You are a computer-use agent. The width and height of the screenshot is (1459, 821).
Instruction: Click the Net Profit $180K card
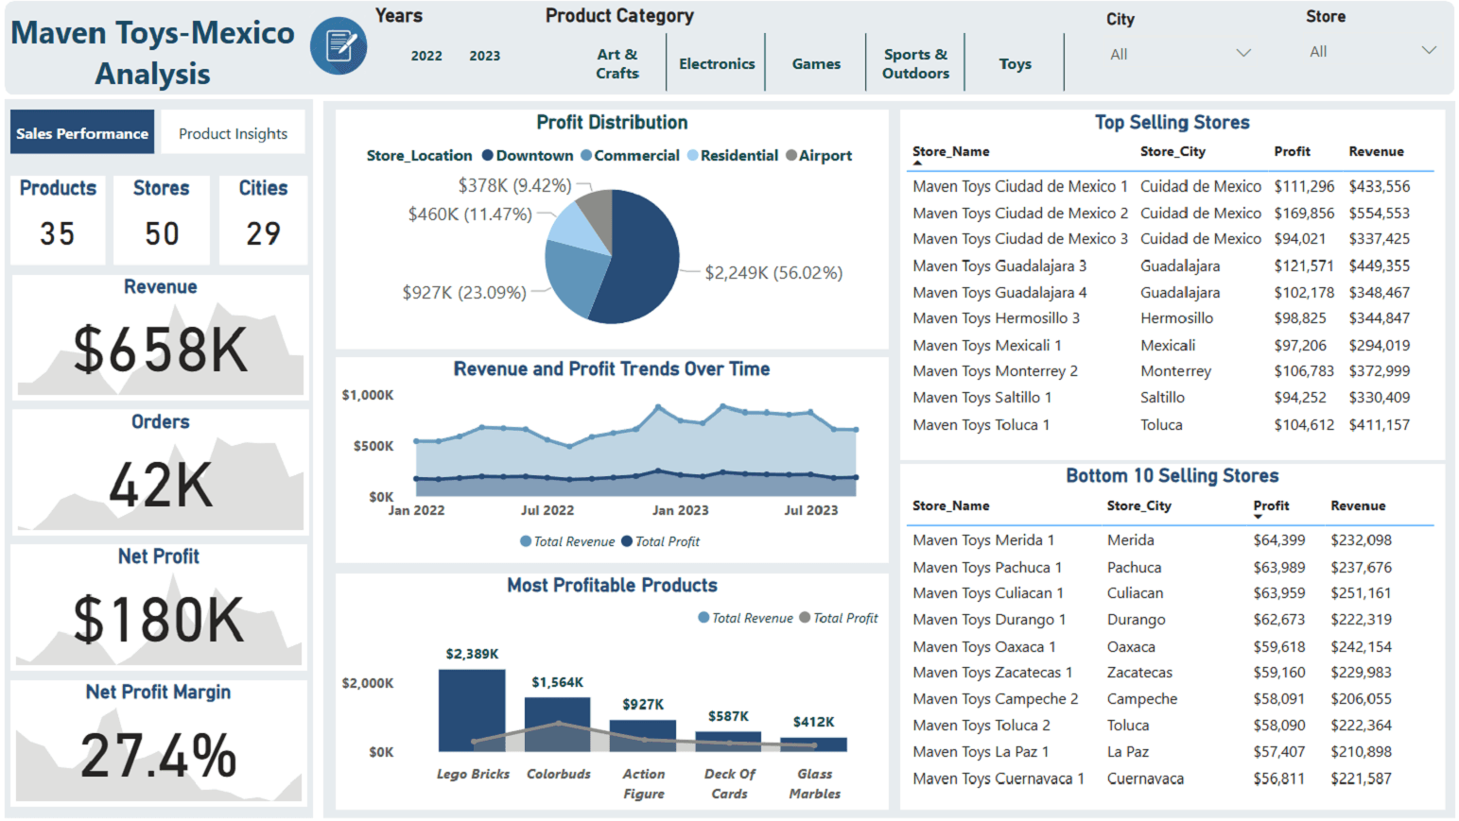pos(160,606)
